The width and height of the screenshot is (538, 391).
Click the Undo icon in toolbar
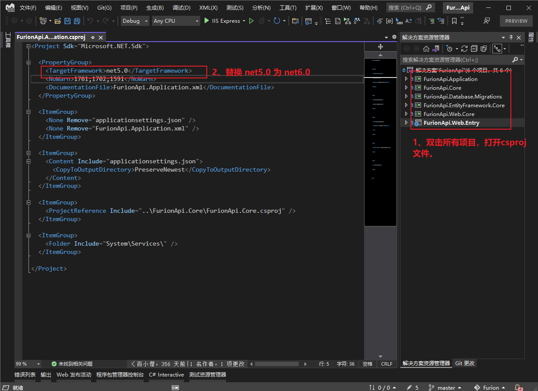point(90,21)
